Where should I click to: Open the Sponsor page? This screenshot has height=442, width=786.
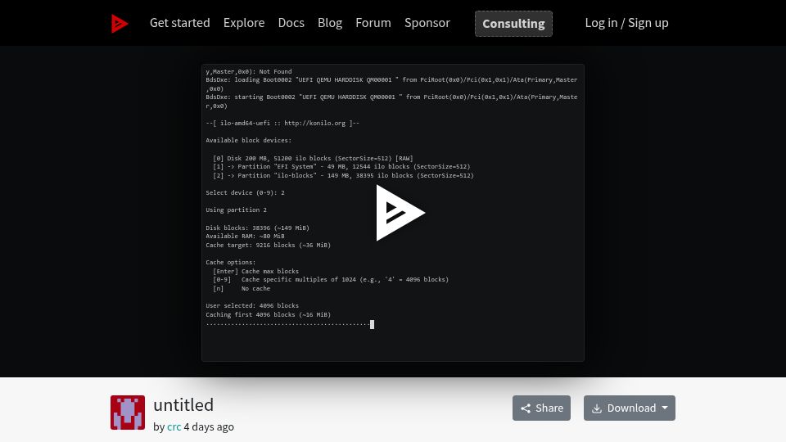427,23
